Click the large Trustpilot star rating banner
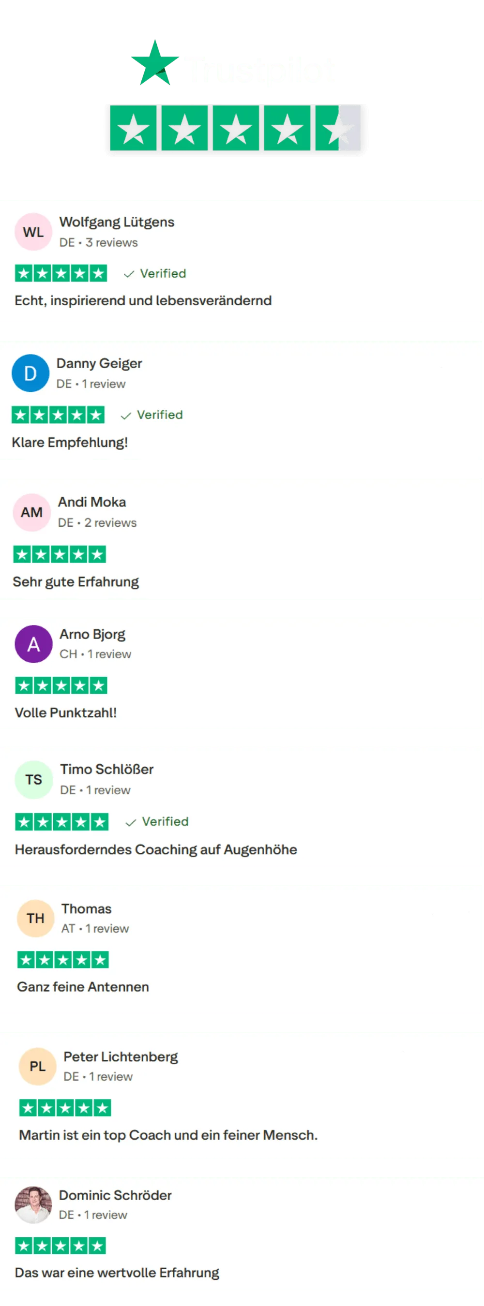The height and width of the screenshot is (1306, 484). (x=235, y=129)
